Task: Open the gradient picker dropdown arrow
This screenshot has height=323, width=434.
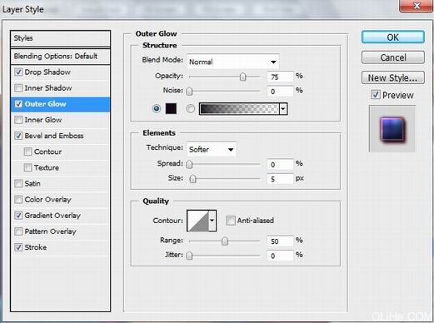Action: (x=283, y=108)
